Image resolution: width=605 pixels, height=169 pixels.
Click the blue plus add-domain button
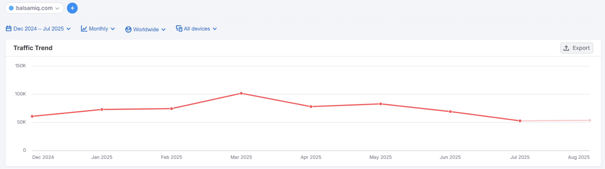pos(72,8)
